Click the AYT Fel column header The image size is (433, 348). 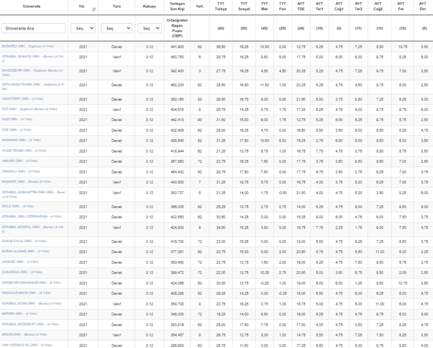[x=401, y=6]
